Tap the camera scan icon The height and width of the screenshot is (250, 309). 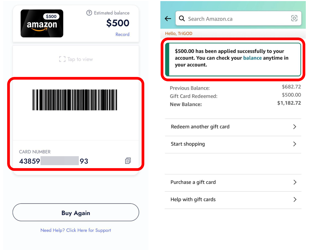point(294,18)
